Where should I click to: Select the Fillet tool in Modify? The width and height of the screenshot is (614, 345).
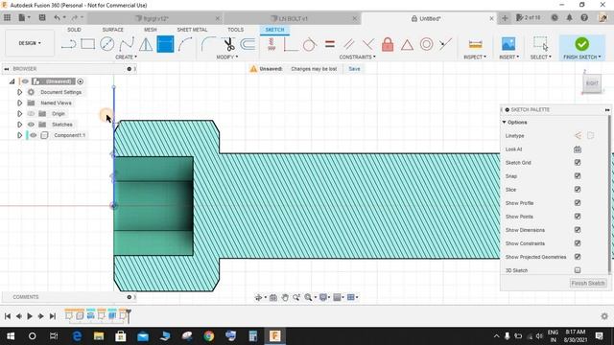click(209, 44)
